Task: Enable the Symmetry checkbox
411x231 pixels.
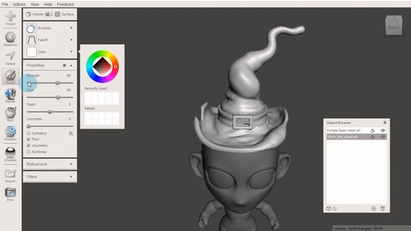Action: pyautogui.click(x=28, y=133)
